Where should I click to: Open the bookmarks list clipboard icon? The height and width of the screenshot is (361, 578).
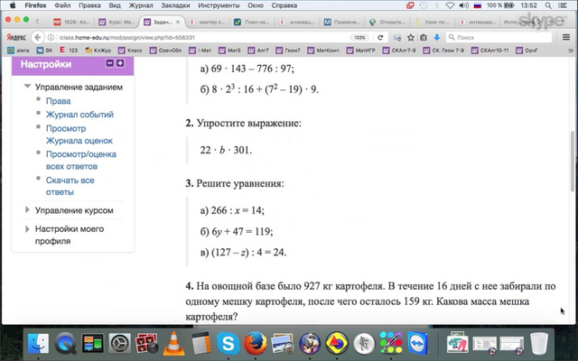(x=424, y=38)
